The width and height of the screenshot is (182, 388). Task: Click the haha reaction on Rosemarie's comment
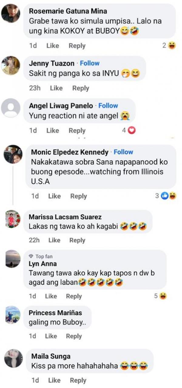click(x=172, y=46)
